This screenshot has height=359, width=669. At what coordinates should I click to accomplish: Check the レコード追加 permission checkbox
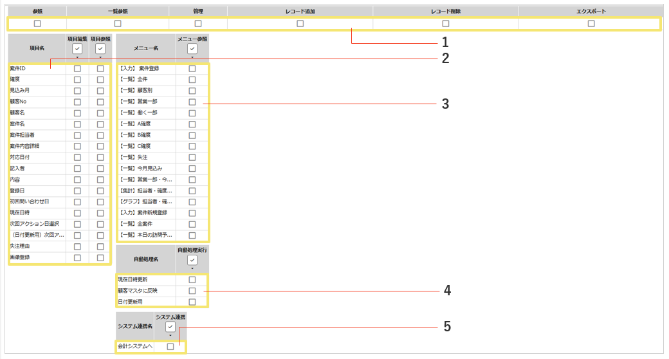(x=300, y=23)
